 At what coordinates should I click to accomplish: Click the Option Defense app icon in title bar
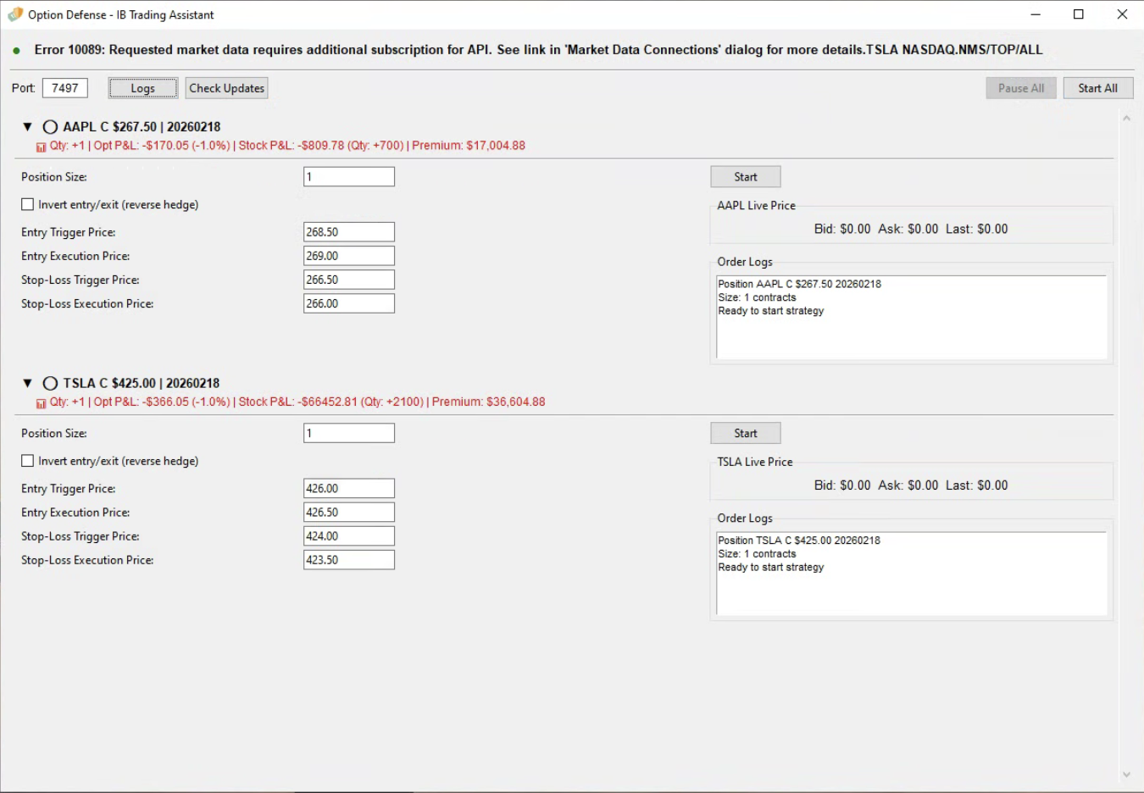14,14
